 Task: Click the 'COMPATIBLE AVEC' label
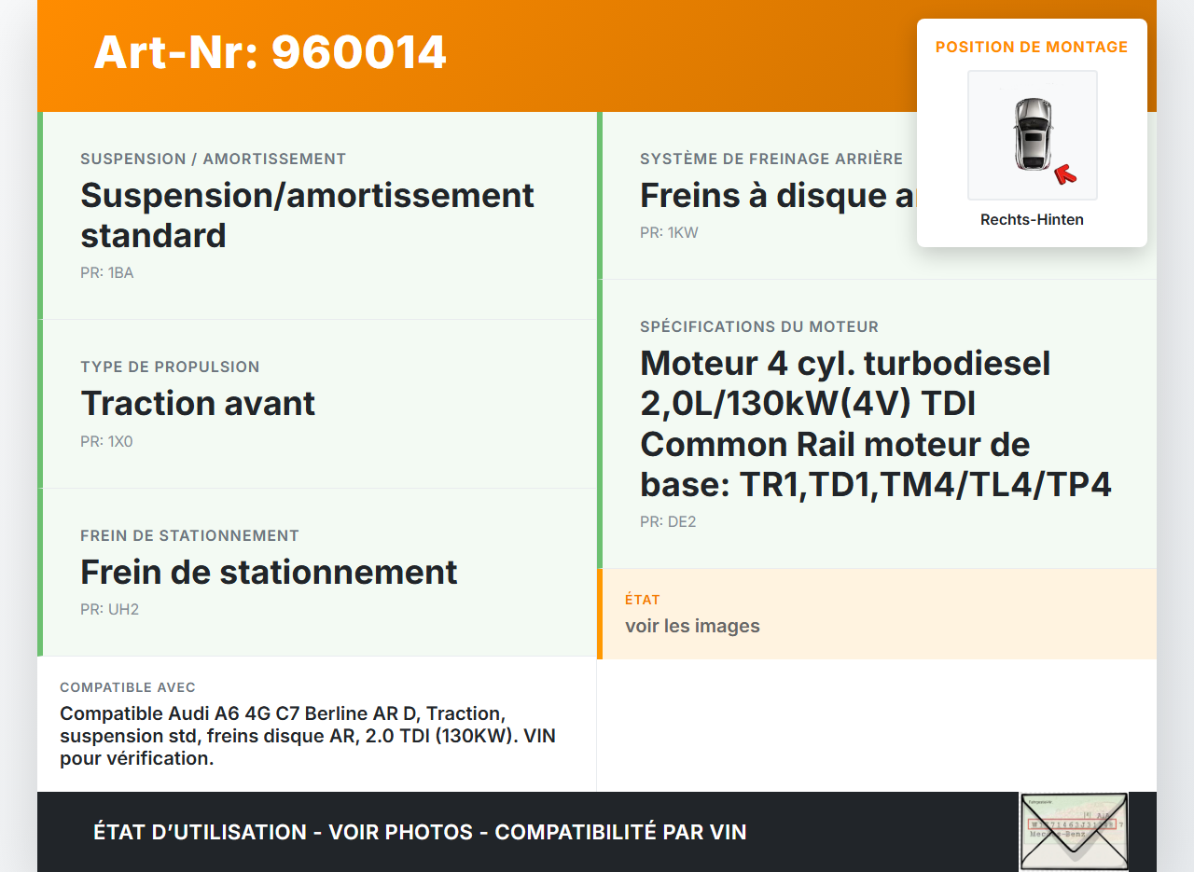[128, 687]
